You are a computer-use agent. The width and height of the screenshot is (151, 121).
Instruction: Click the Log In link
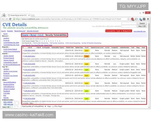(4, 31)
